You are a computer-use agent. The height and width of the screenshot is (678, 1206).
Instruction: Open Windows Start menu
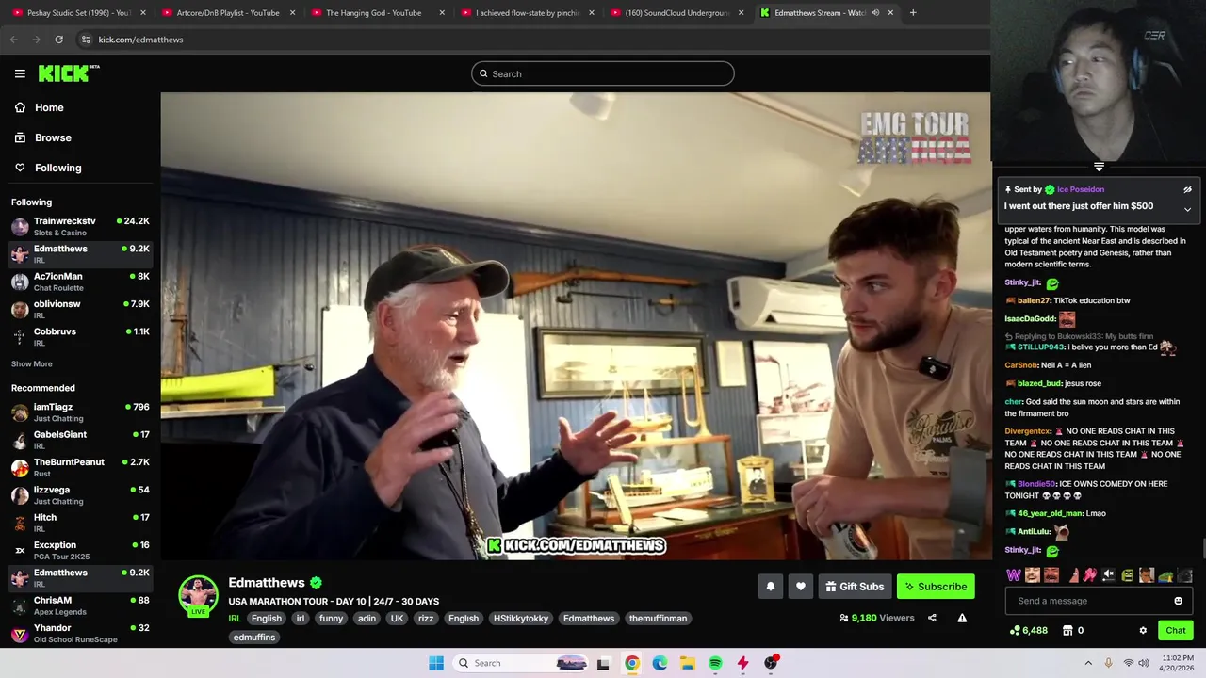pyautogui.click(x=435, y=663)
